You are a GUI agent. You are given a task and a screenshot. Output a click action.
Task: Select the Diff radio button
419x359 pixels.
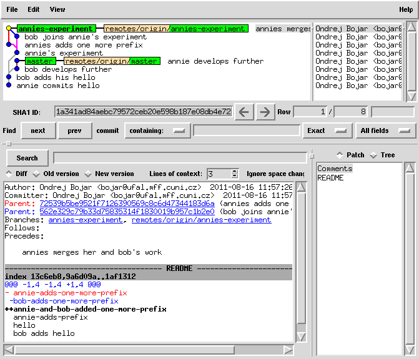pyautogui.click(x=9, y=174)
